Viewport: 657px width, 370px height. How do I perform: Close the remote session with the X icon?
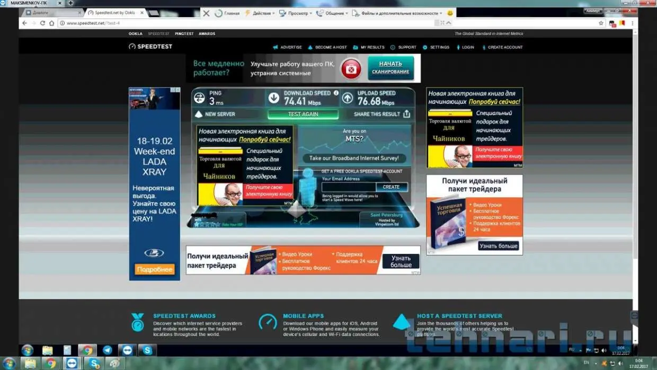pos(206,13)
